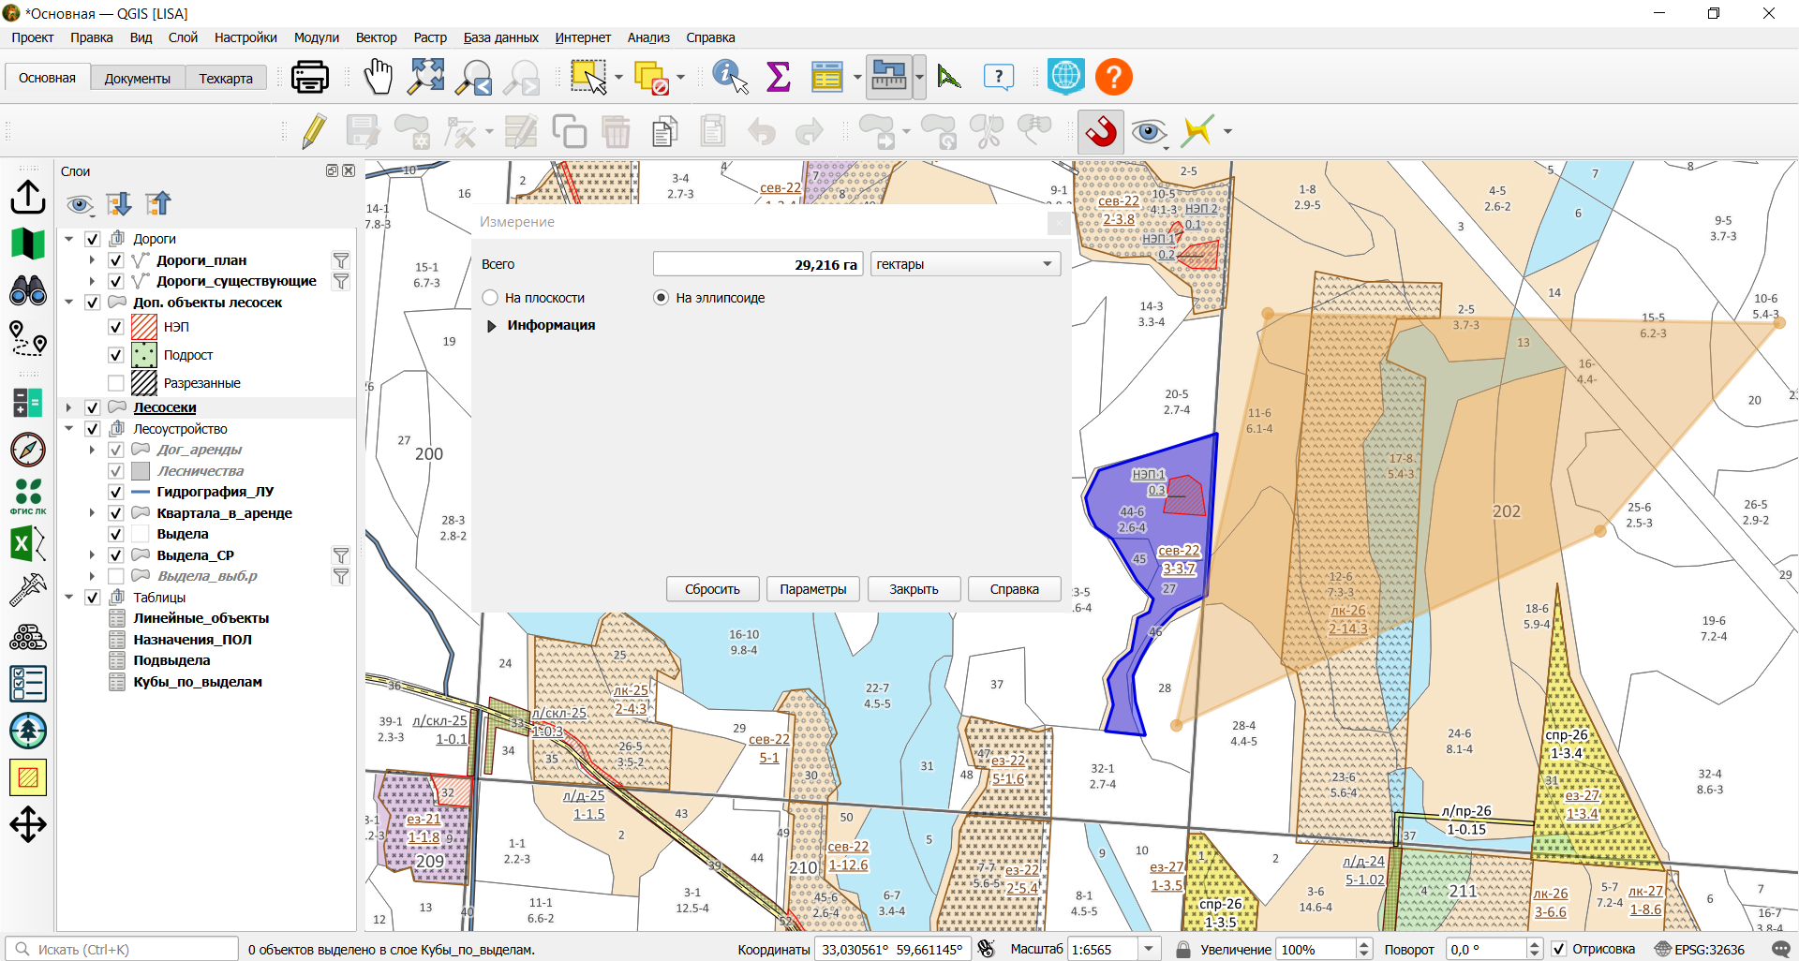Click the Сбросить button
The image size is (1799, 961).
712,589
